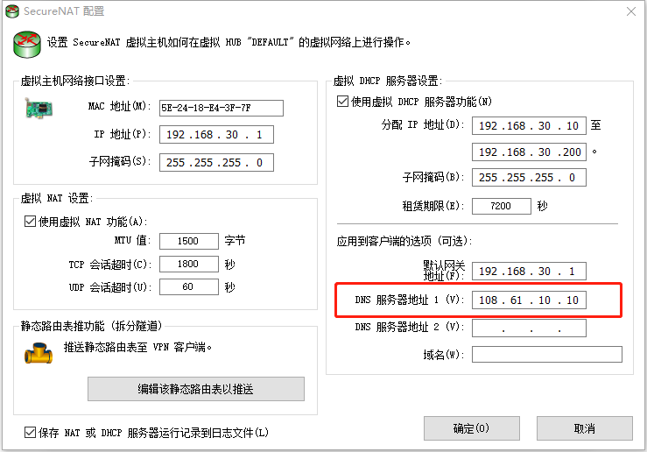Toggle 使用虚拟 DHCP 服务器功能 checkbox
Viewport: 647px width, 452px height.
coord(342,101)
